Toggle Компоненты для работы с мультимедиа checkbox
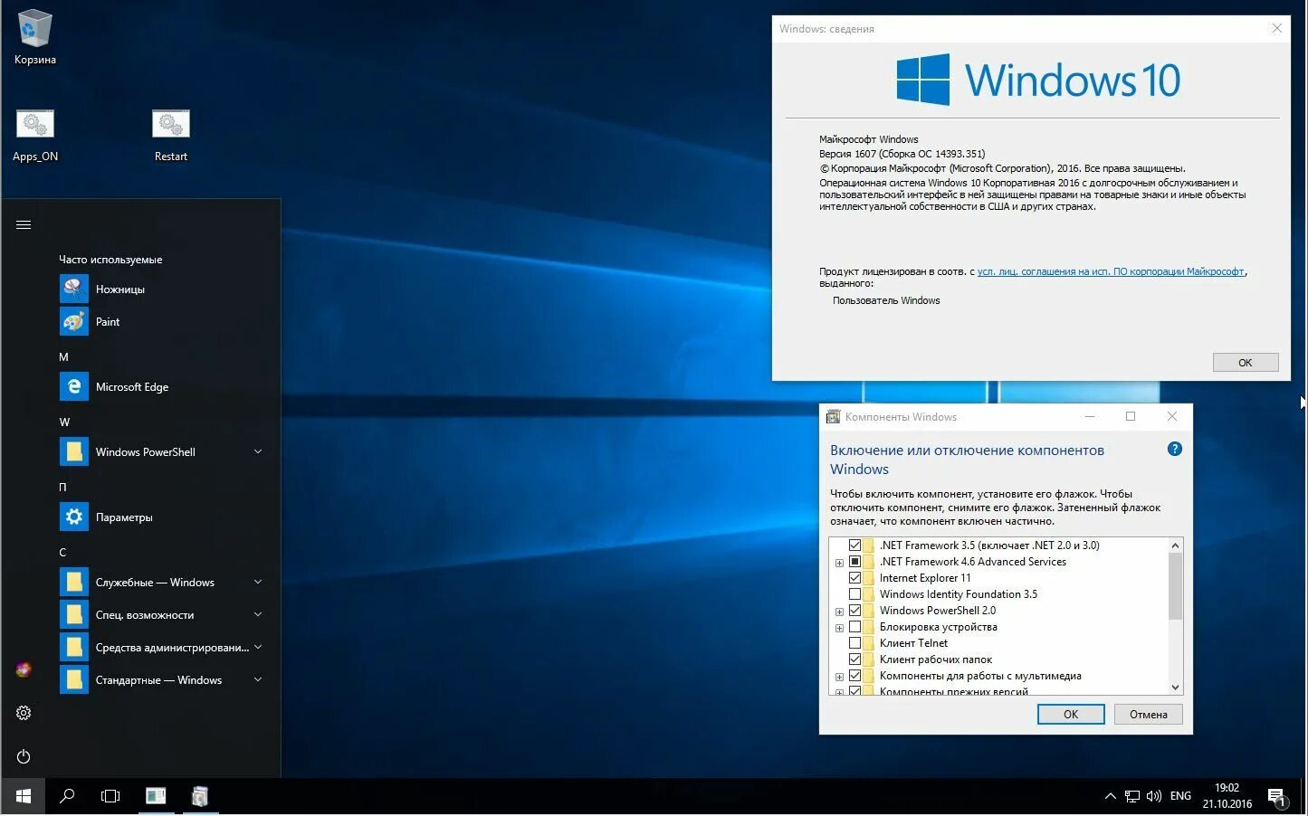Screen dimensions: 1308x816 854,676
